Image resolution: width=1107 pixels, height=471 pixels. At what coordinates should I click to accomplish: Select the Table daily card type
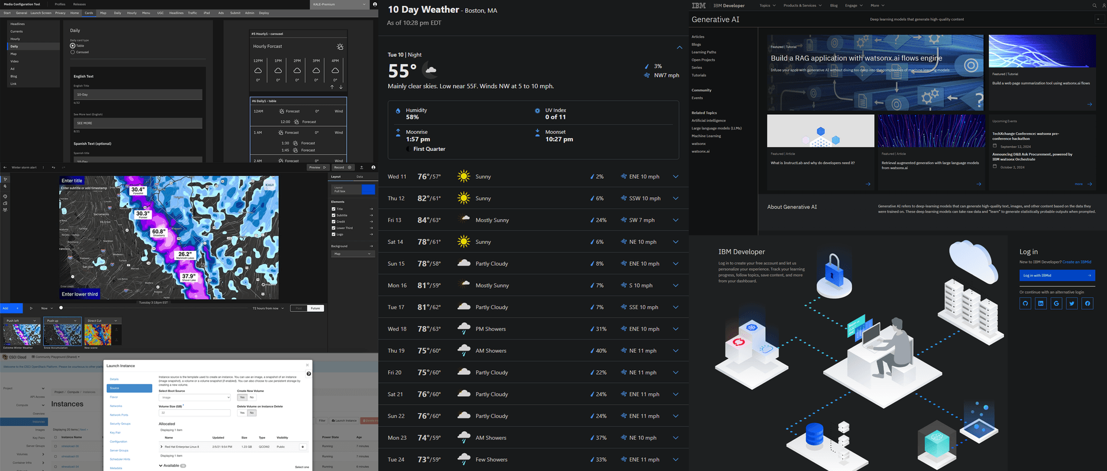pos(73,46)
